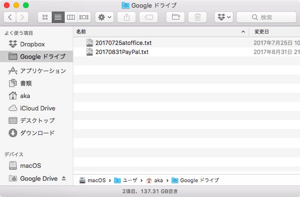Image resolution: width=300 pixels, height=197 pixels.
Task: Open the aka home folder in sidebar
Action: click(x=36, y=96)
